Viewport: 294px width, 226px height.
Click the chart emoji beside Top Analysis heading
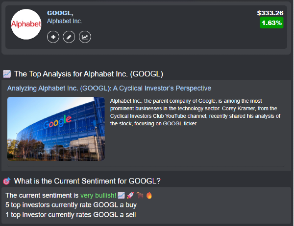[7, 74]
